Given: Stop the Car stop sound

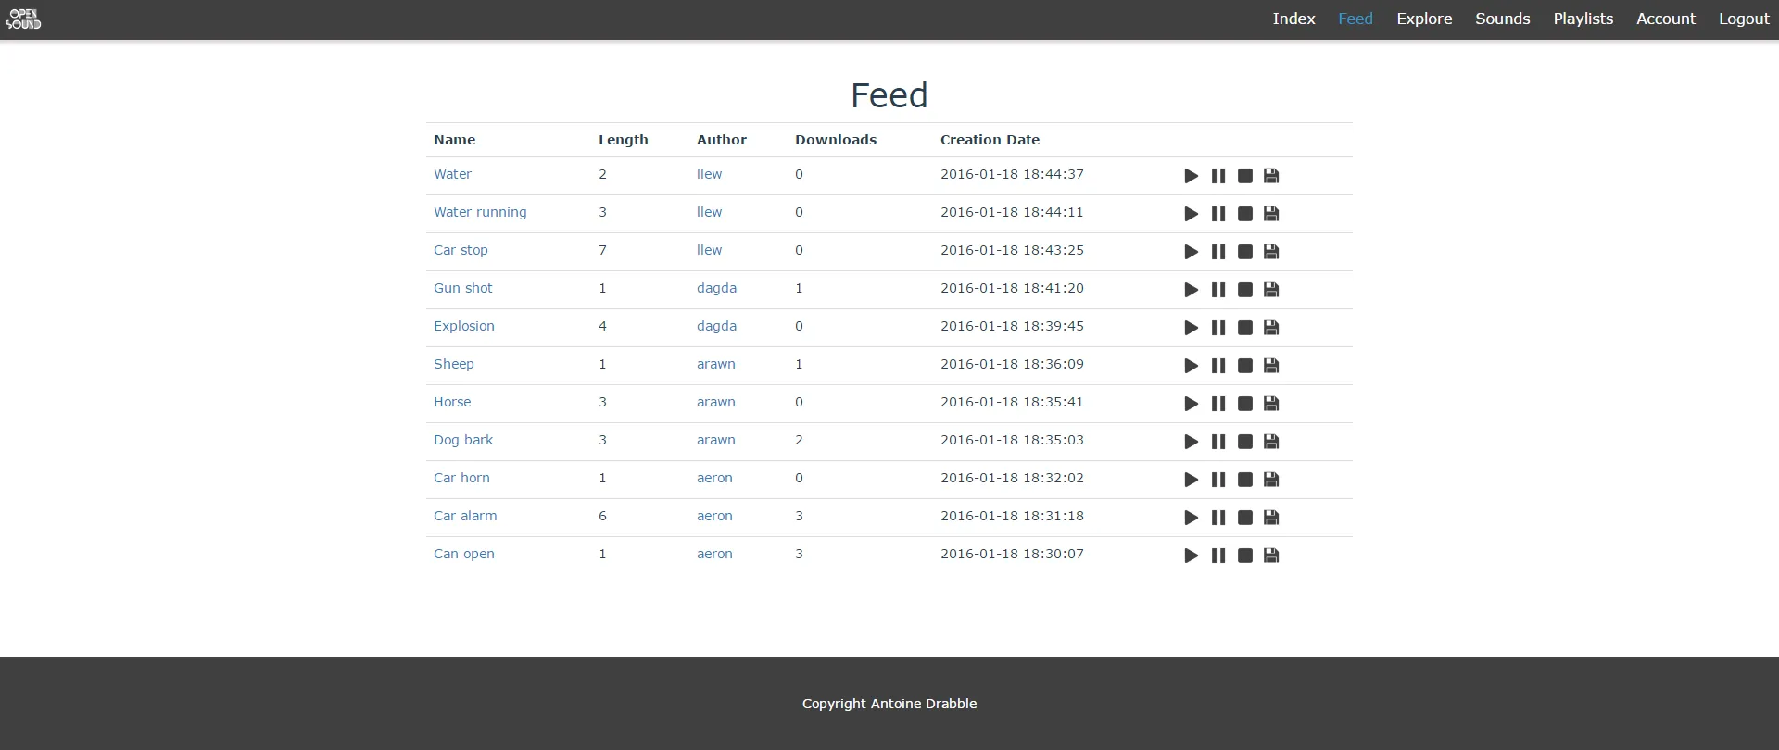Looking at the screenshot, I should (x=1245, y=252).
